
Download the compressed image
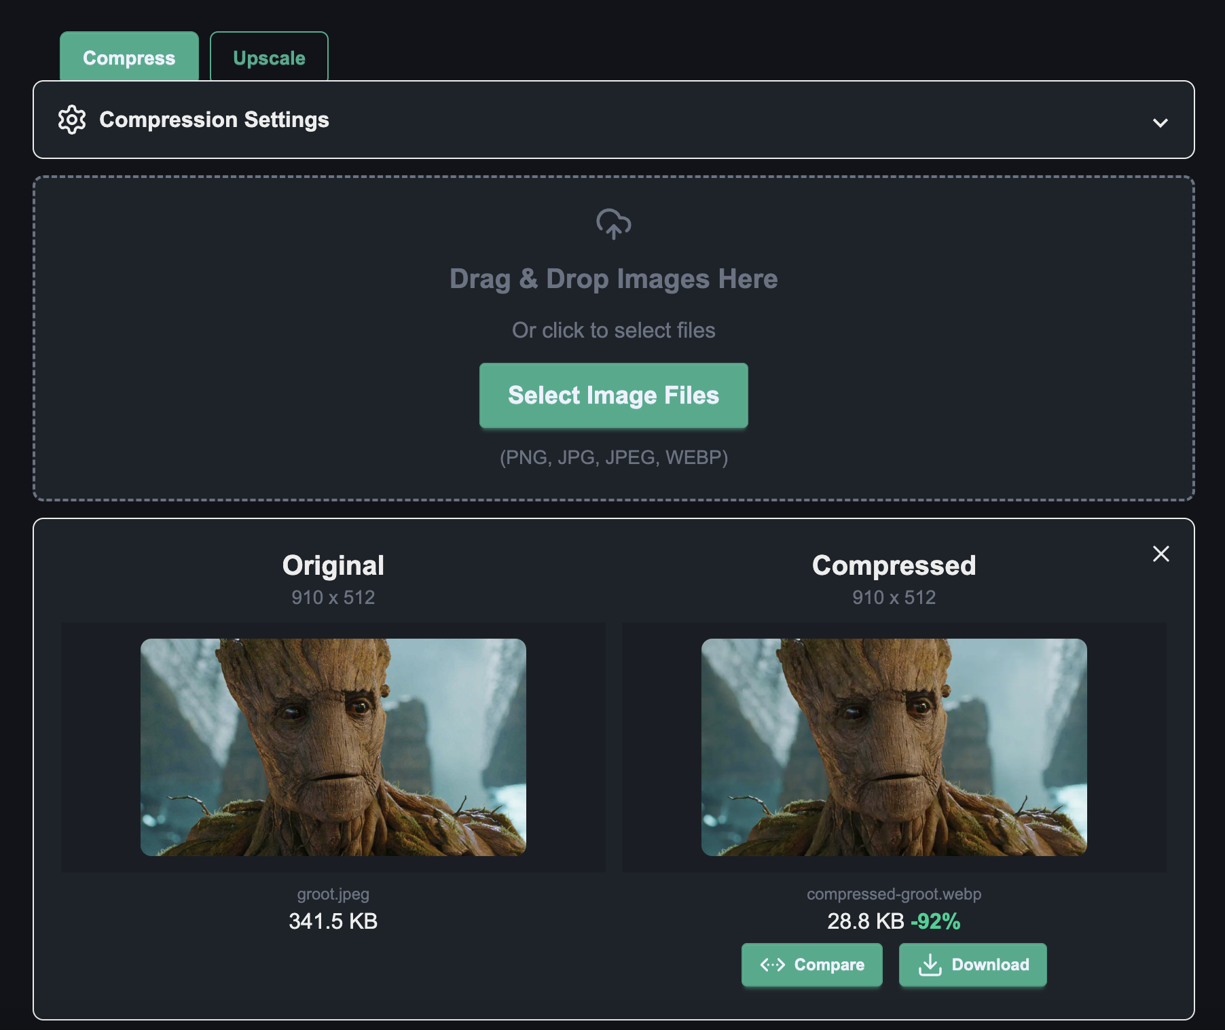click(x=973, y=965)
